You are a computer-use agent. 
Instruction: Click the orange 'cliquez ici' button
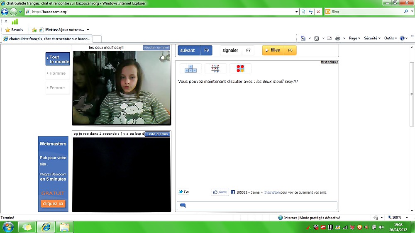[53, 204]
